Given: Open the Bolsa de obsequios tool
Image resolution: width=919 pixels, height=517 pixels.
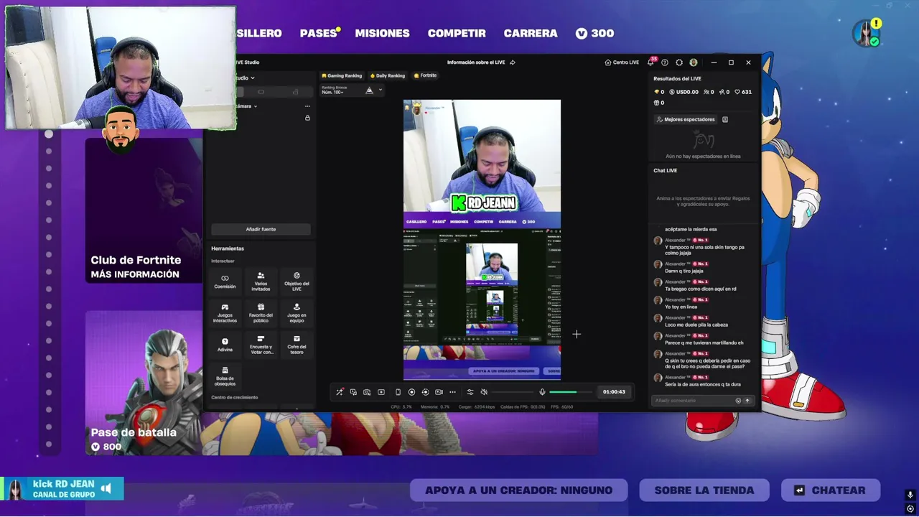Looking at the screenshot, I should (x=225, y=376).
